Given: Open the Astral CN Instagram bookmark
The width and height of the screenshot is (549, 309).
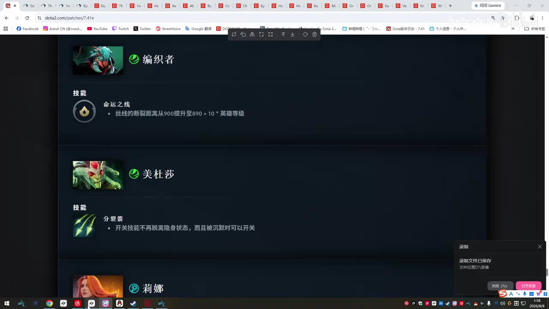Looking at the screenshot, I should pyautogui.click(x=62, y=29).
